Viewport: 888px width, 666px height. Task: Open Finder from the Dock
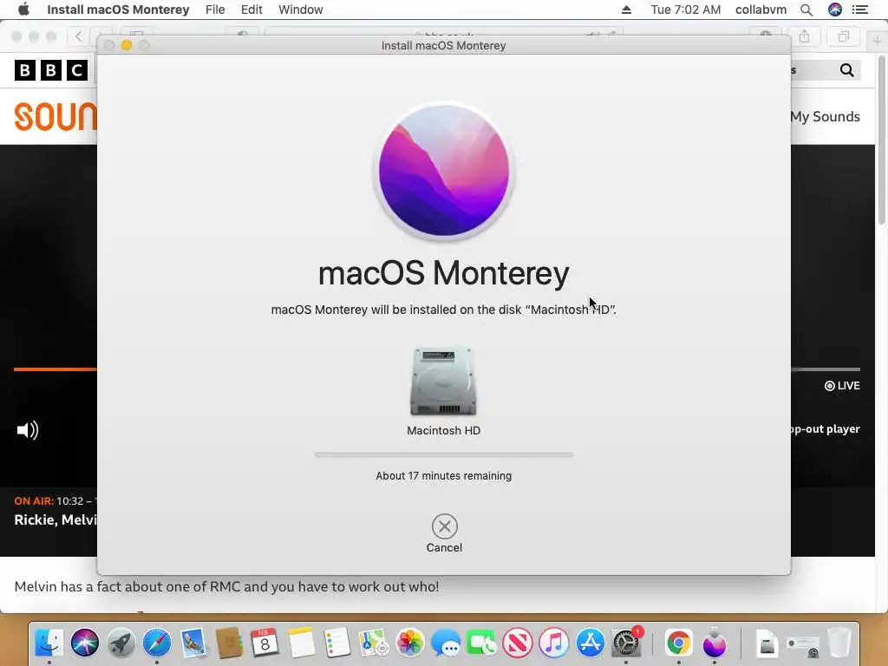pyautogui.click(x=49, y=643)
